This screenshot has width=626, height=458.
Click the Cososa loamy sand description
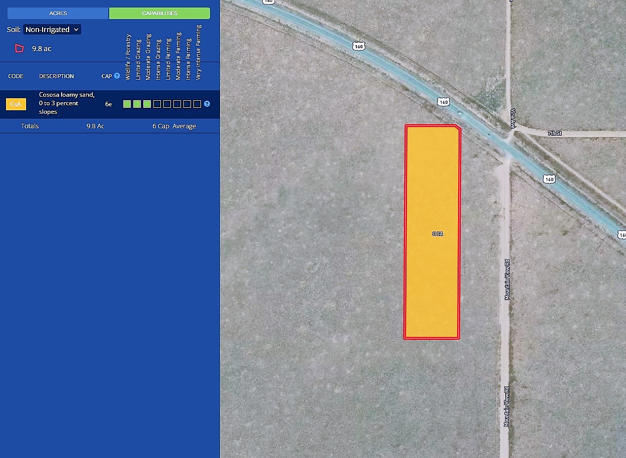[x=67, y=103]
